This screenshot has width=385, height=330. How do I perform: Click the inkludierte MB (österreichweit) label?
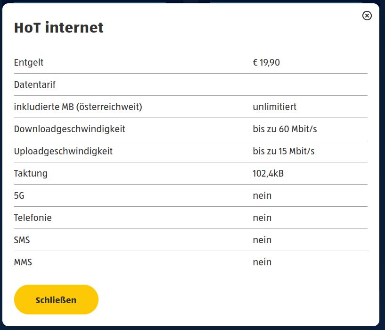click(x=78, y=107)
